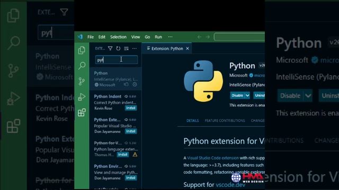The height and width of the screenshot is (190, 339).
Task: Open the Extensions panel more actions menu
Action: click(134, 49)
